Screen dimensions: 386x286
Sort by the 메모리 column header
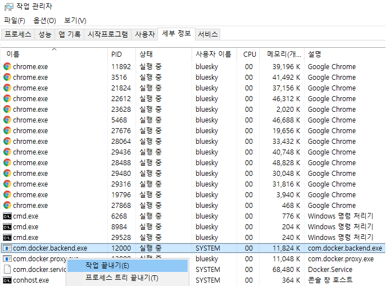click(x=282, y=54)
